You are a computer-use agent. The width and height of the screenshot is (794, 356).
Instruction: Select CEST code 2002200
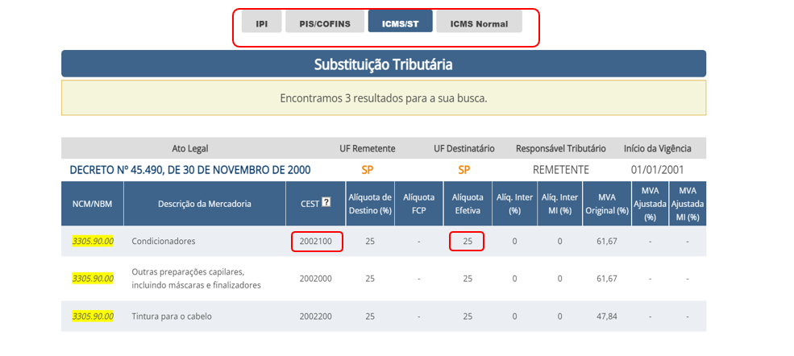point(315,316)
